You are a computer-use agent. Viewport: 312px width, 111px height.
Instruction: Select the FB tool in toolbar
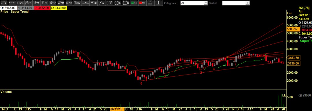tap(94, 3)
